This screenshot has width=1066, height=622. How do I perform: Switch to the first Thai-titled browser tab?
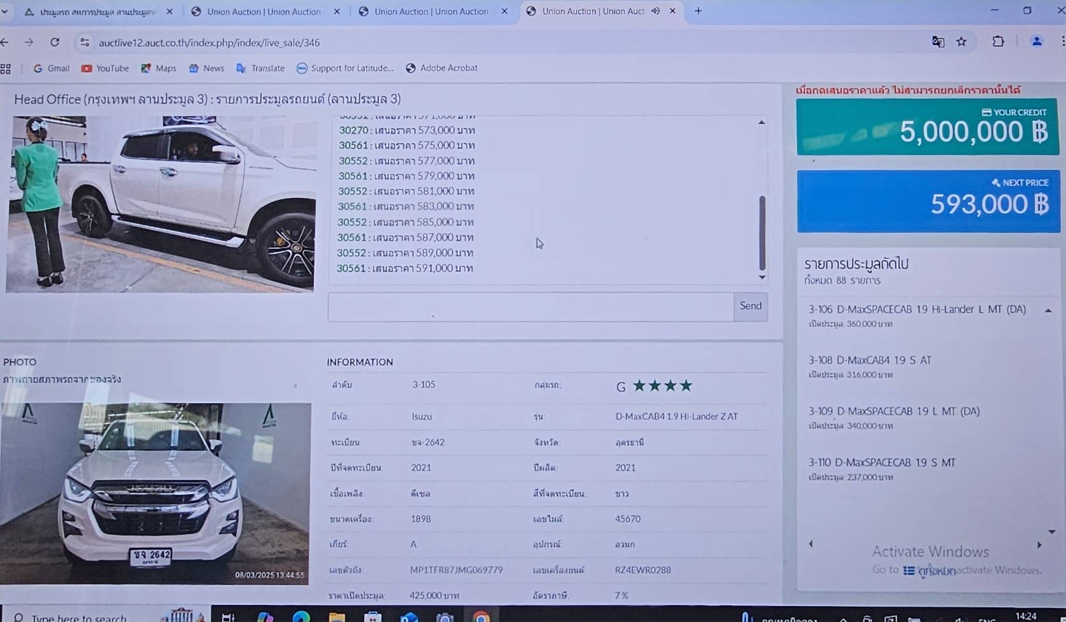click(x=96, y=11)
